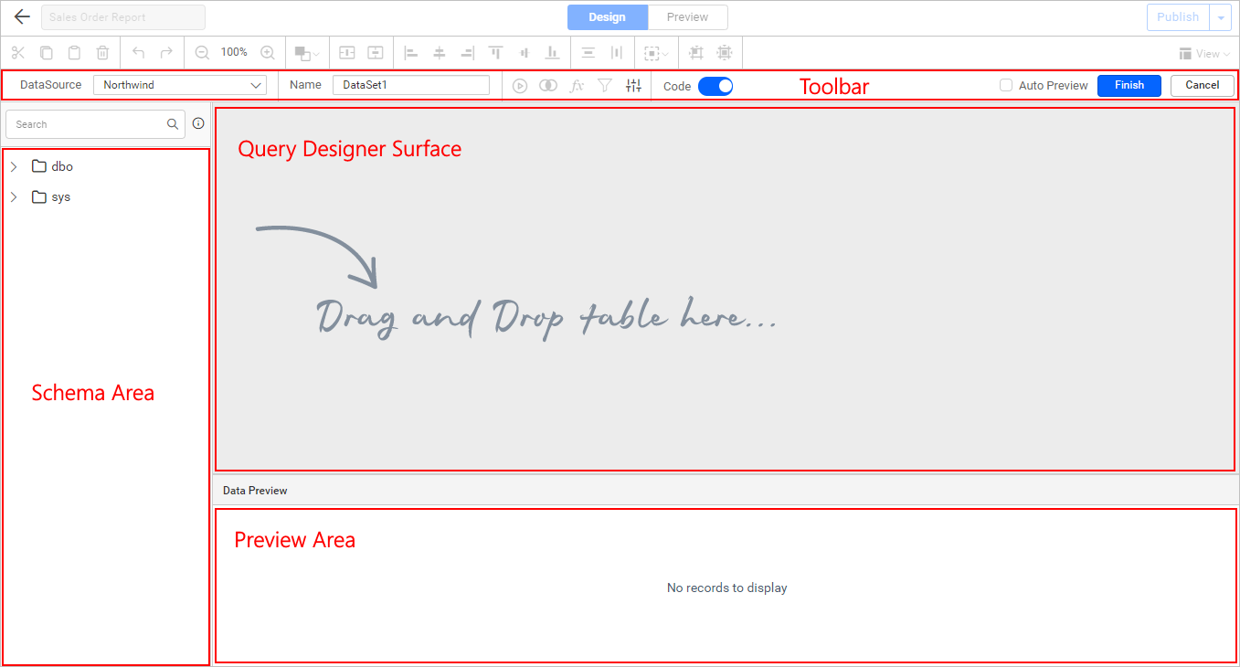1240x667 pixels.
Task: Switch to the Preview tab
Action: coord(686,16)
